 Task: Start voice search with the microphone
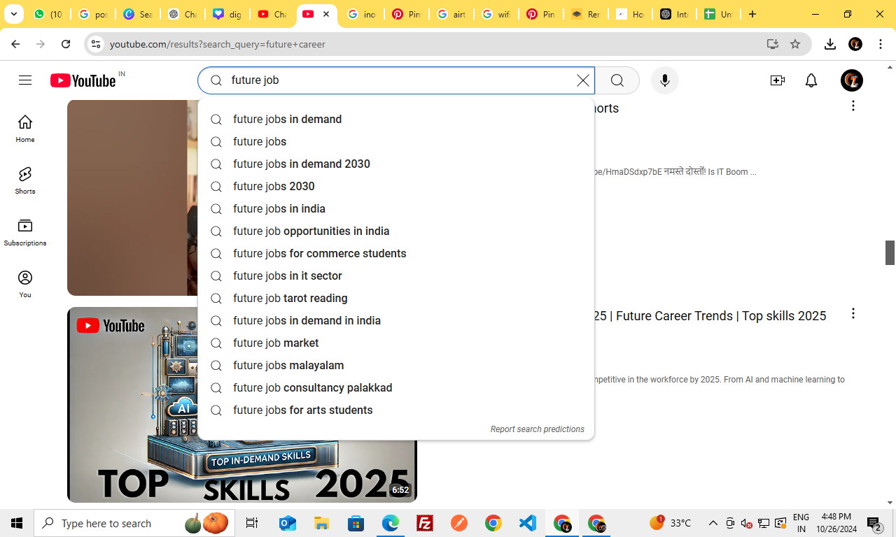point(664,80)
